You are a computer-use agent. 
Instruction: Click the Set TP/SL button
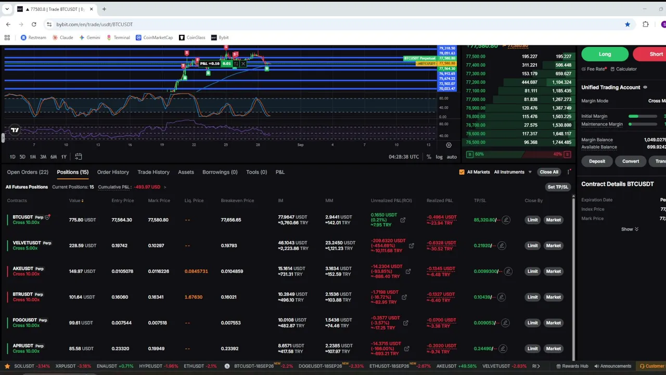558,187
